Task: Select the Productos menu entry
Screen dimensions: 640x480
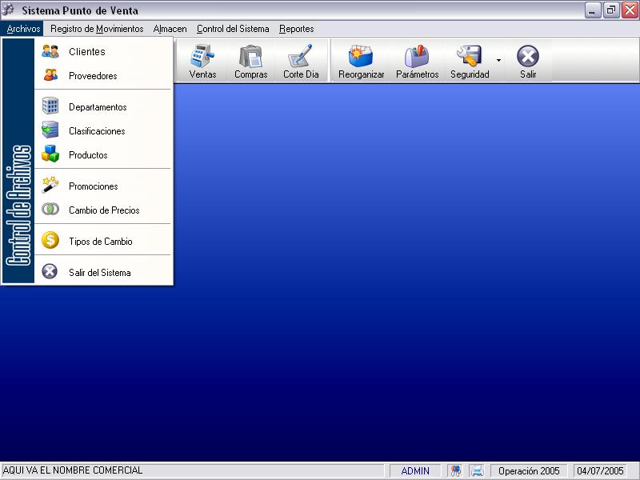Action: [x=88, y=155]
